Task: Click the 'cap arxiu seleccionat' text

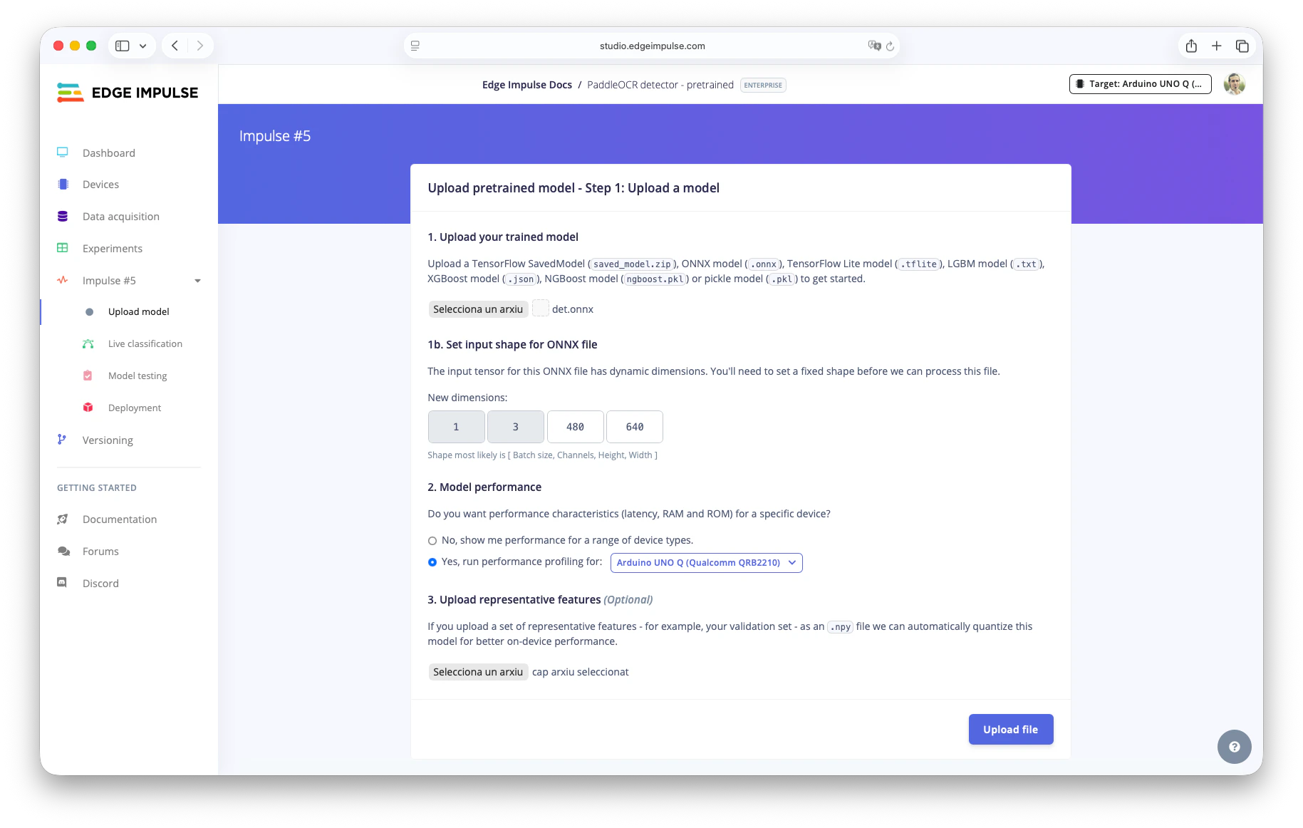Action: point(581,672)
